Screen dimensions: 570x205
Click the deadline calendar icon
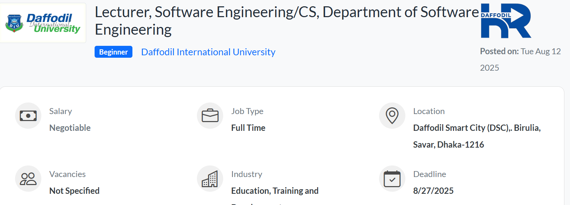pyautogui.click(x=392, y=179)
